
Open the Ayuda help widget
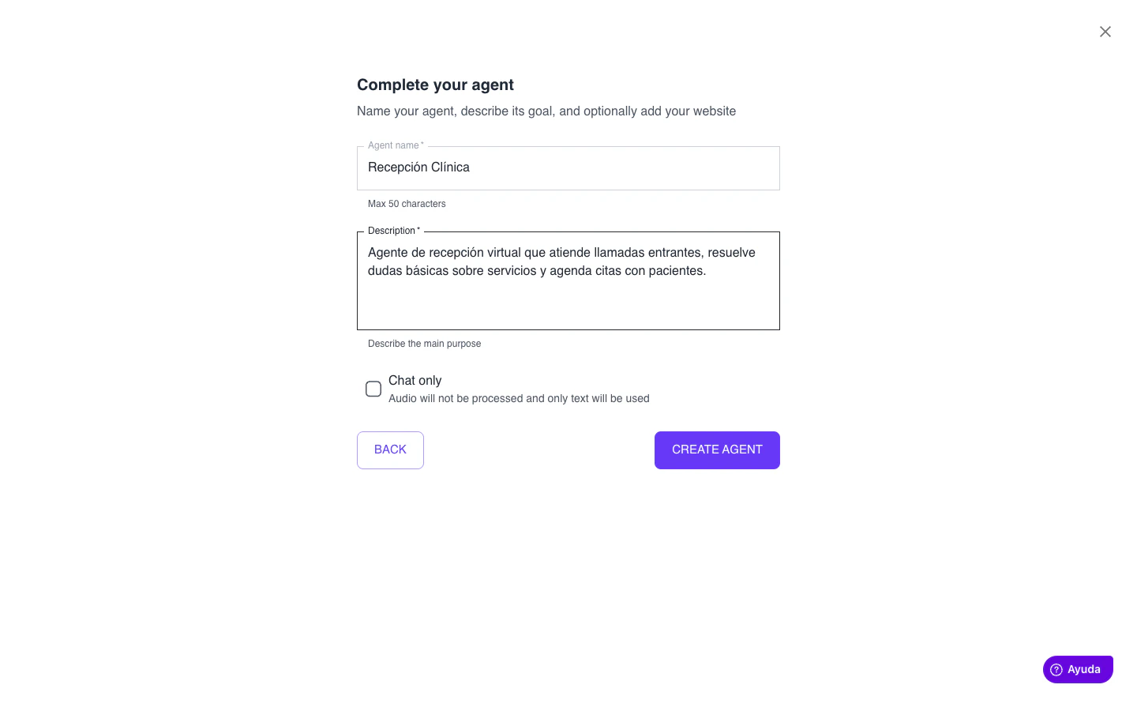click(x=1078, y=669)
